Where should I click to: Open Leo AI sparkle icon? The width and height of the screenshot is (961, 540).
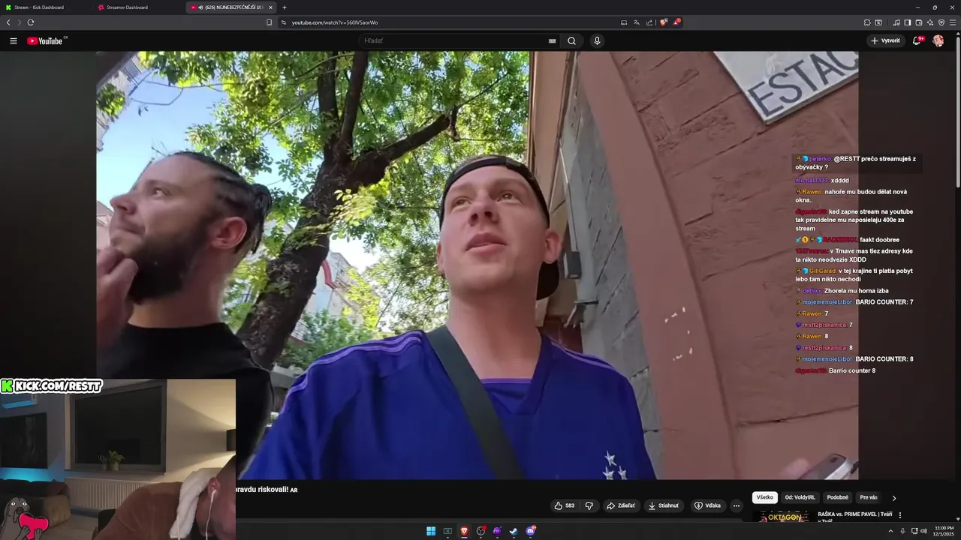(930, 22)
